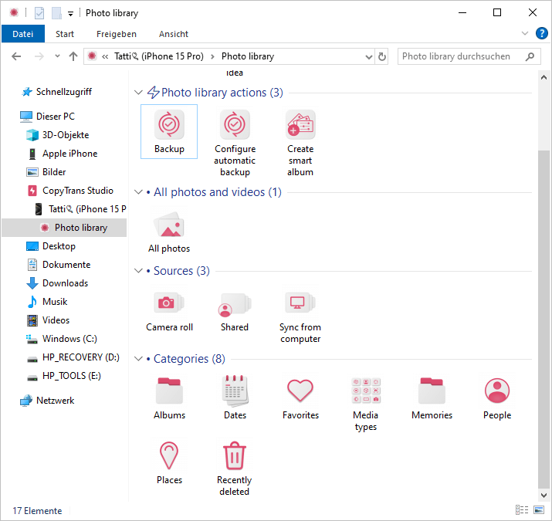Collapse the Categories group

coord(138,359)
